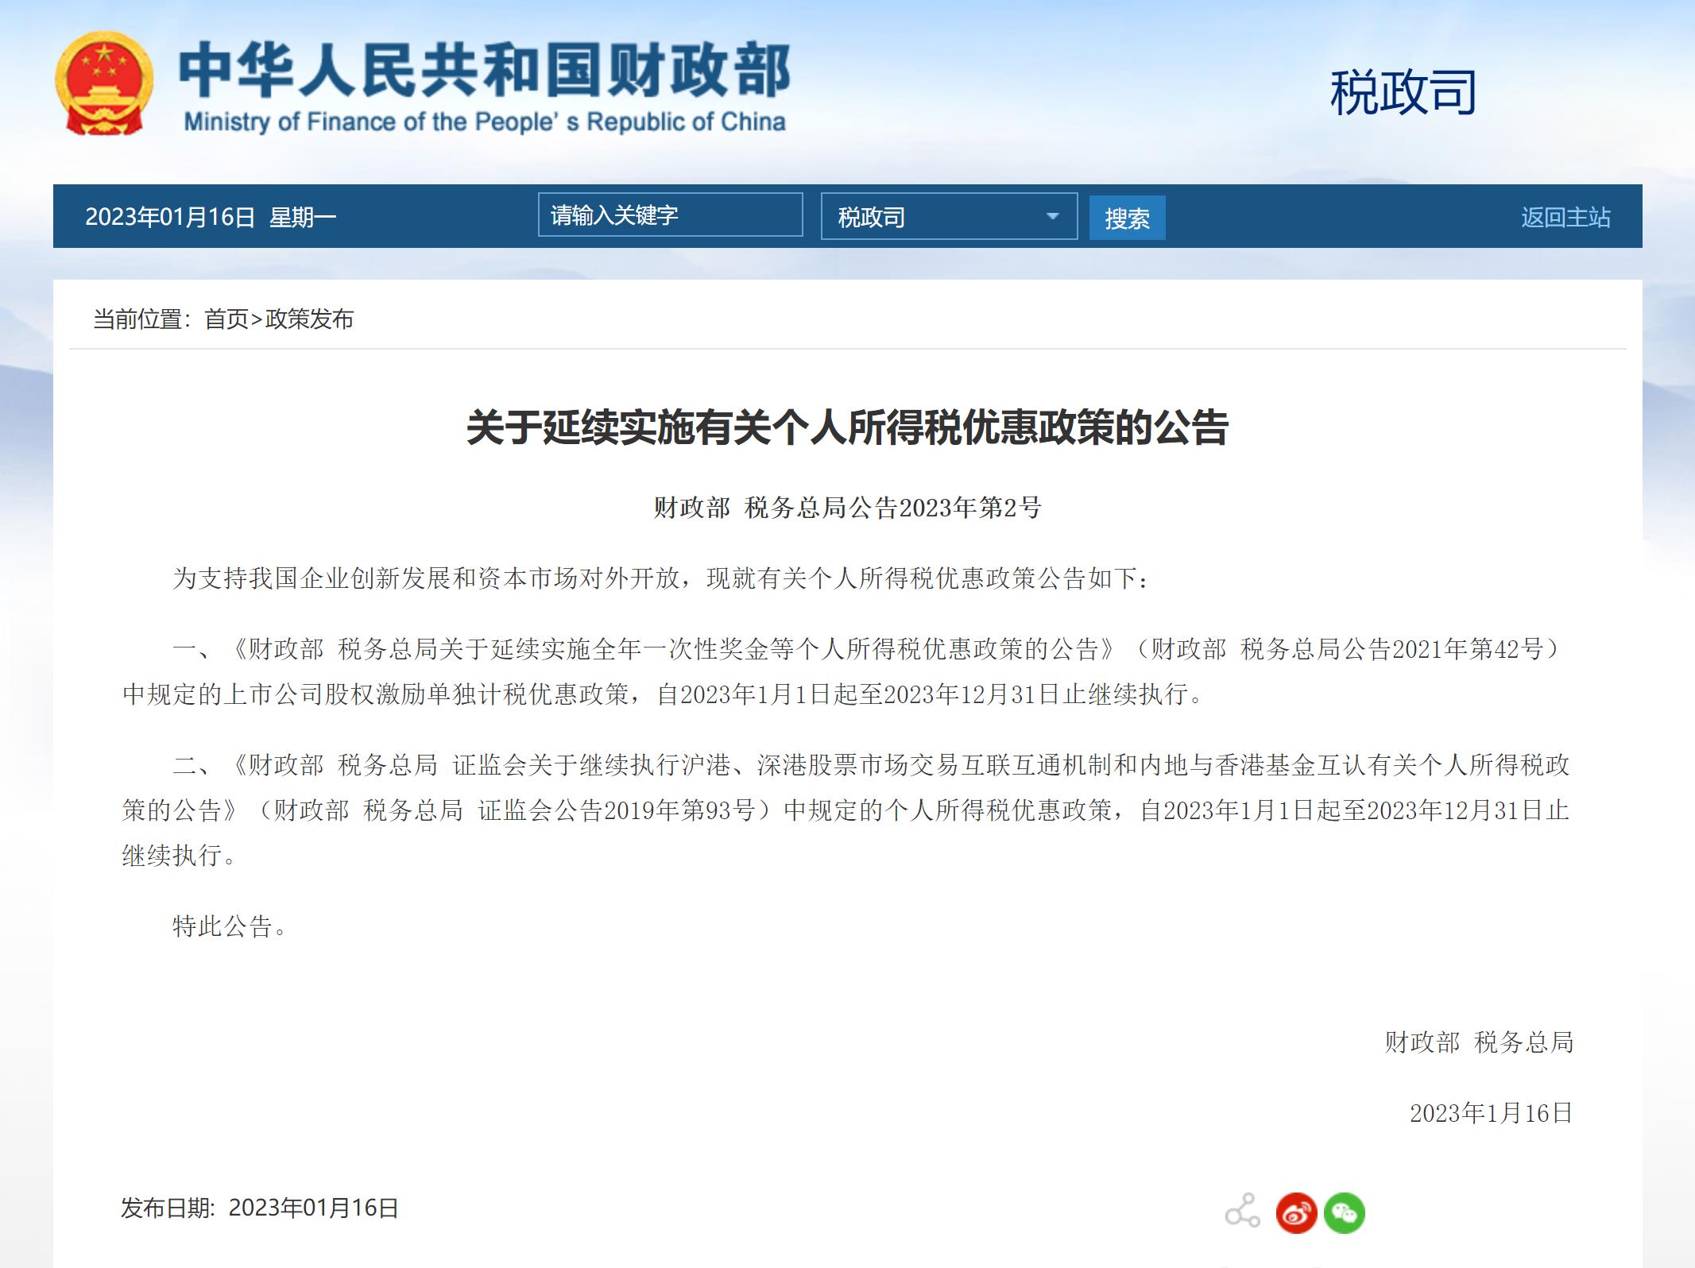
Task: Open 政策发布 in the breadcrumb
Action: [x=309, y=319]
